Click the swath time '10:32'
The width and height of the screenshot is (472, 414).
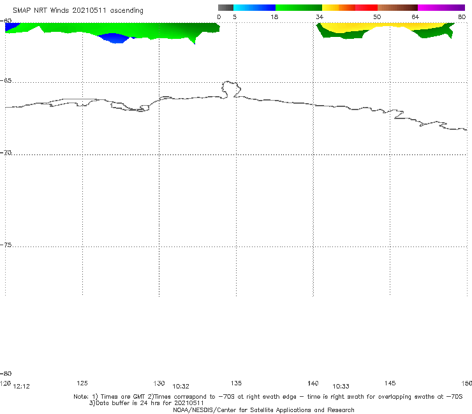[x=181, y=387]
